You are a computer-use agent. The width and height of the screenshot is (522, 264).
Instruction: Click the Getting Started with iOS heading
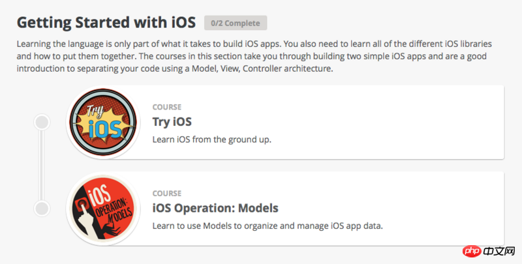pos(106,22)
